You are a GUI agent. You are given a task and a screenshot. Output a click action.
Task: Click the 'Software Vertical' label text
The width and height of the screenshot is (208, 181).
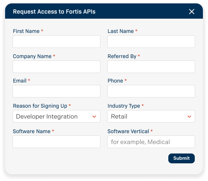[128, 131]
